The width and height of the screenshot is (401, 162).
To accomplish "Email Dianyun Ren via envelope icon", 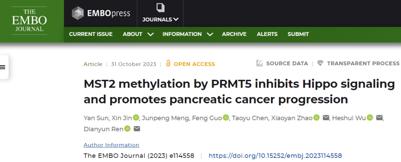I will tap(137, 129).
